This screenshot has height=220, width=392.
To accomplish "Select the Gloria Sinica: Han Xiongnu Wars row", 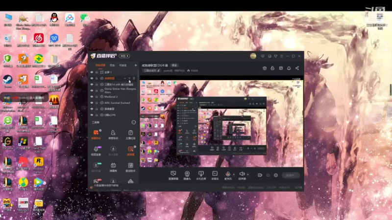I will click(x=113, y=90).
